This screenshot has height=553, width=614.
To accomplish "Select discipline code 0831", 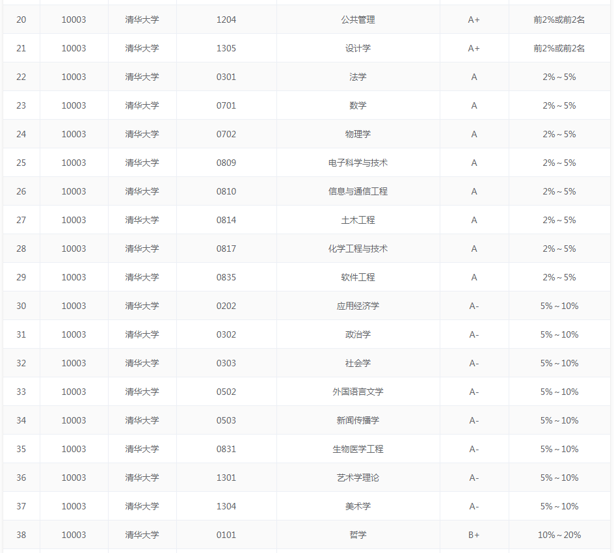I will click(226, 448).
